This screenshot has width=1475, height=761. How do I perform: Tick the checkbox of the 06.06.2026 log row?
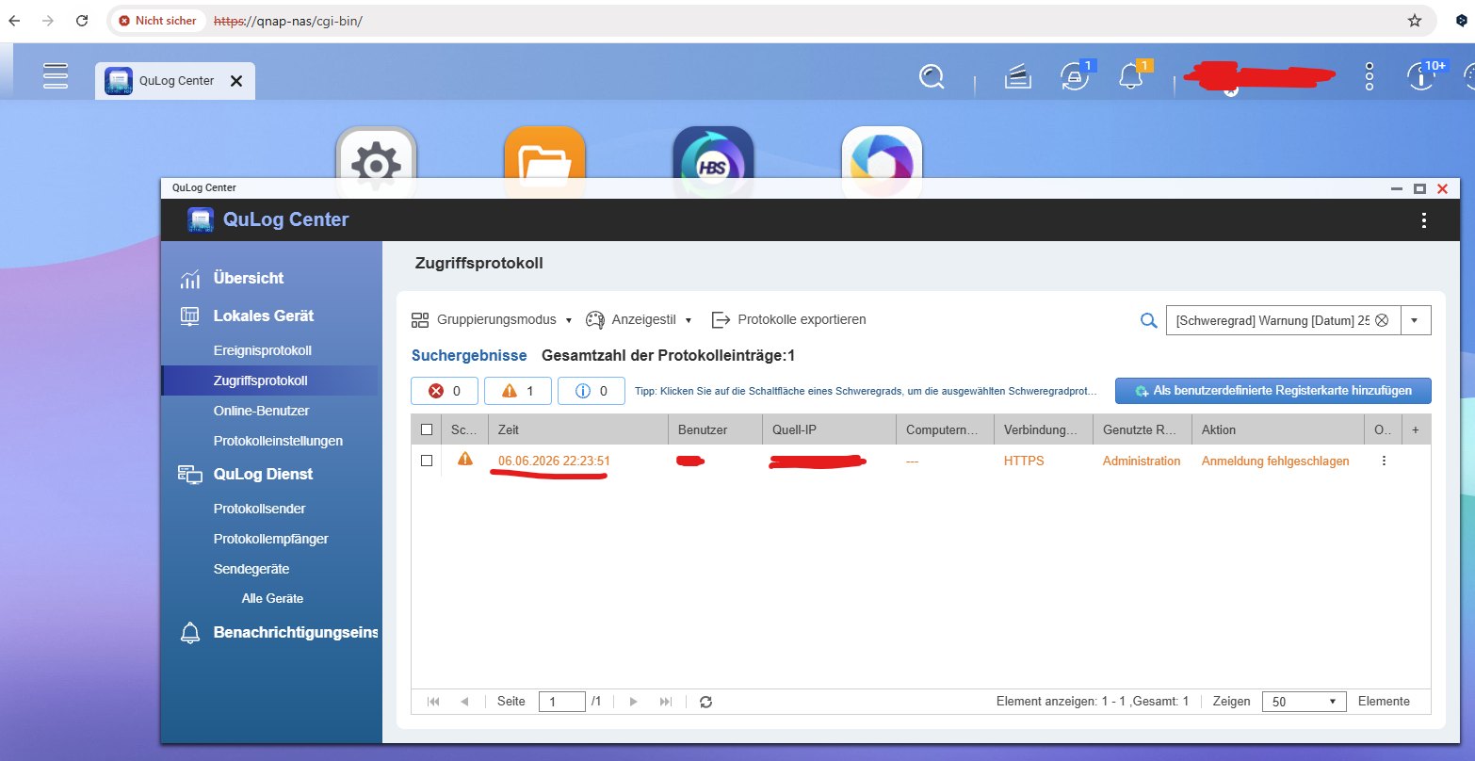click(427, 461)
